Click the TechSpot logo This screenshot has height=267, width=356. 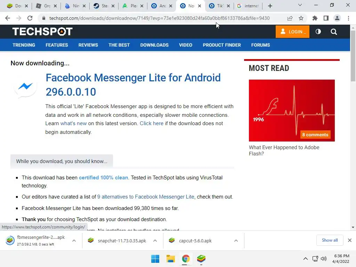point(42,32)
